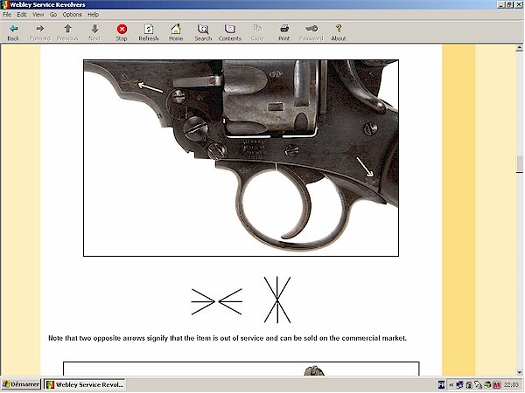Open Search from the toolbar
Image resolution: width=525 pixels, height=393 pixels.
(x=203, y=32)
